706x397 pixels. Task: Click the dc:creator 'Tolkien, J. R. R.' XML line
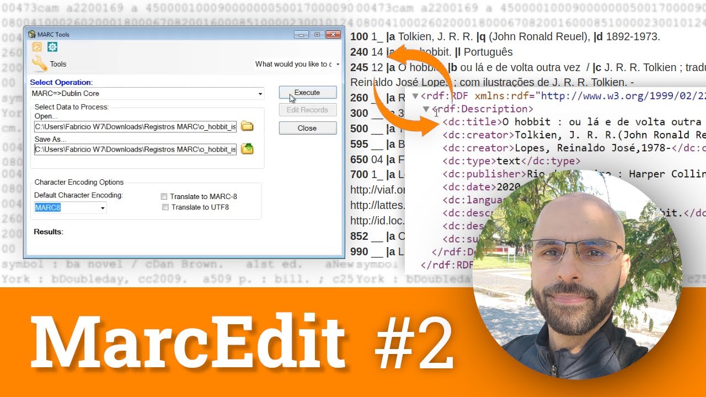574,135
